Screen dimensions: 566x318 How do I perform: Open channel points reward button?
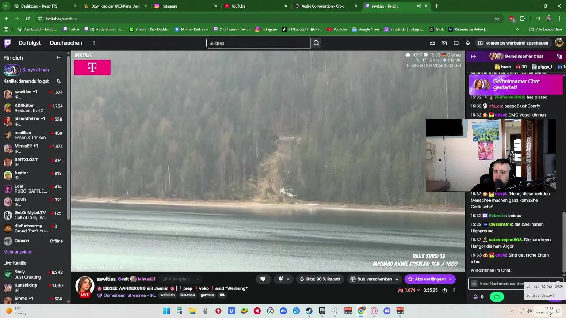tap(497, 297)
